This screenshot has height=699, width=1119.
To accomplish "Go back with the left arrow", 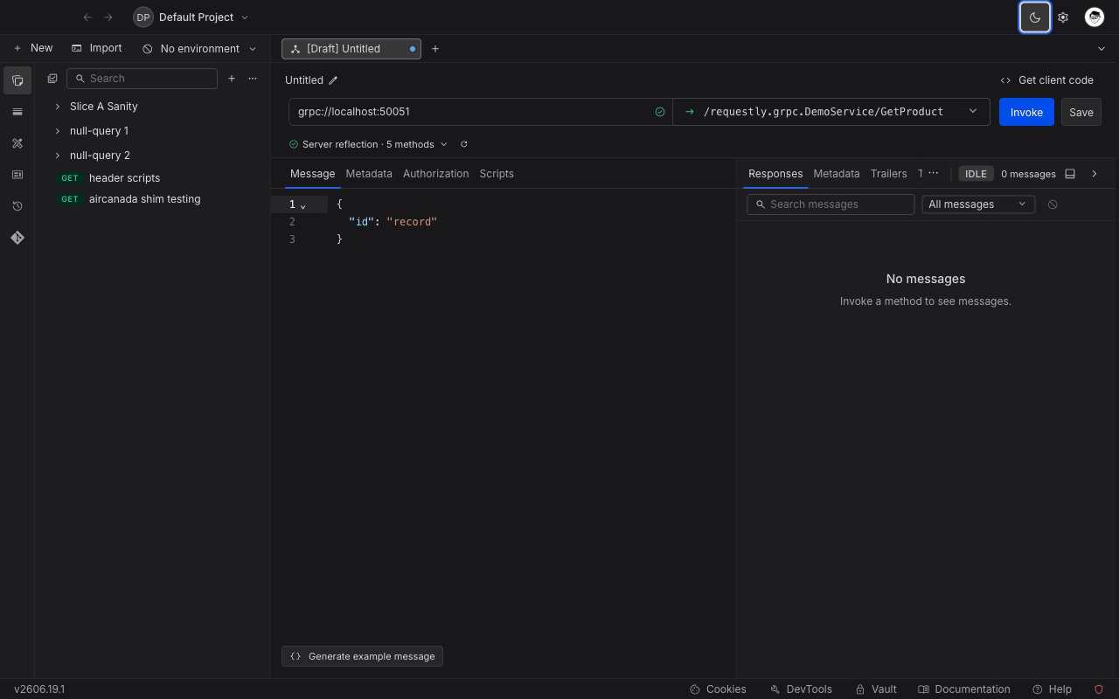I will pyautogui.click(x=87, y=17).
